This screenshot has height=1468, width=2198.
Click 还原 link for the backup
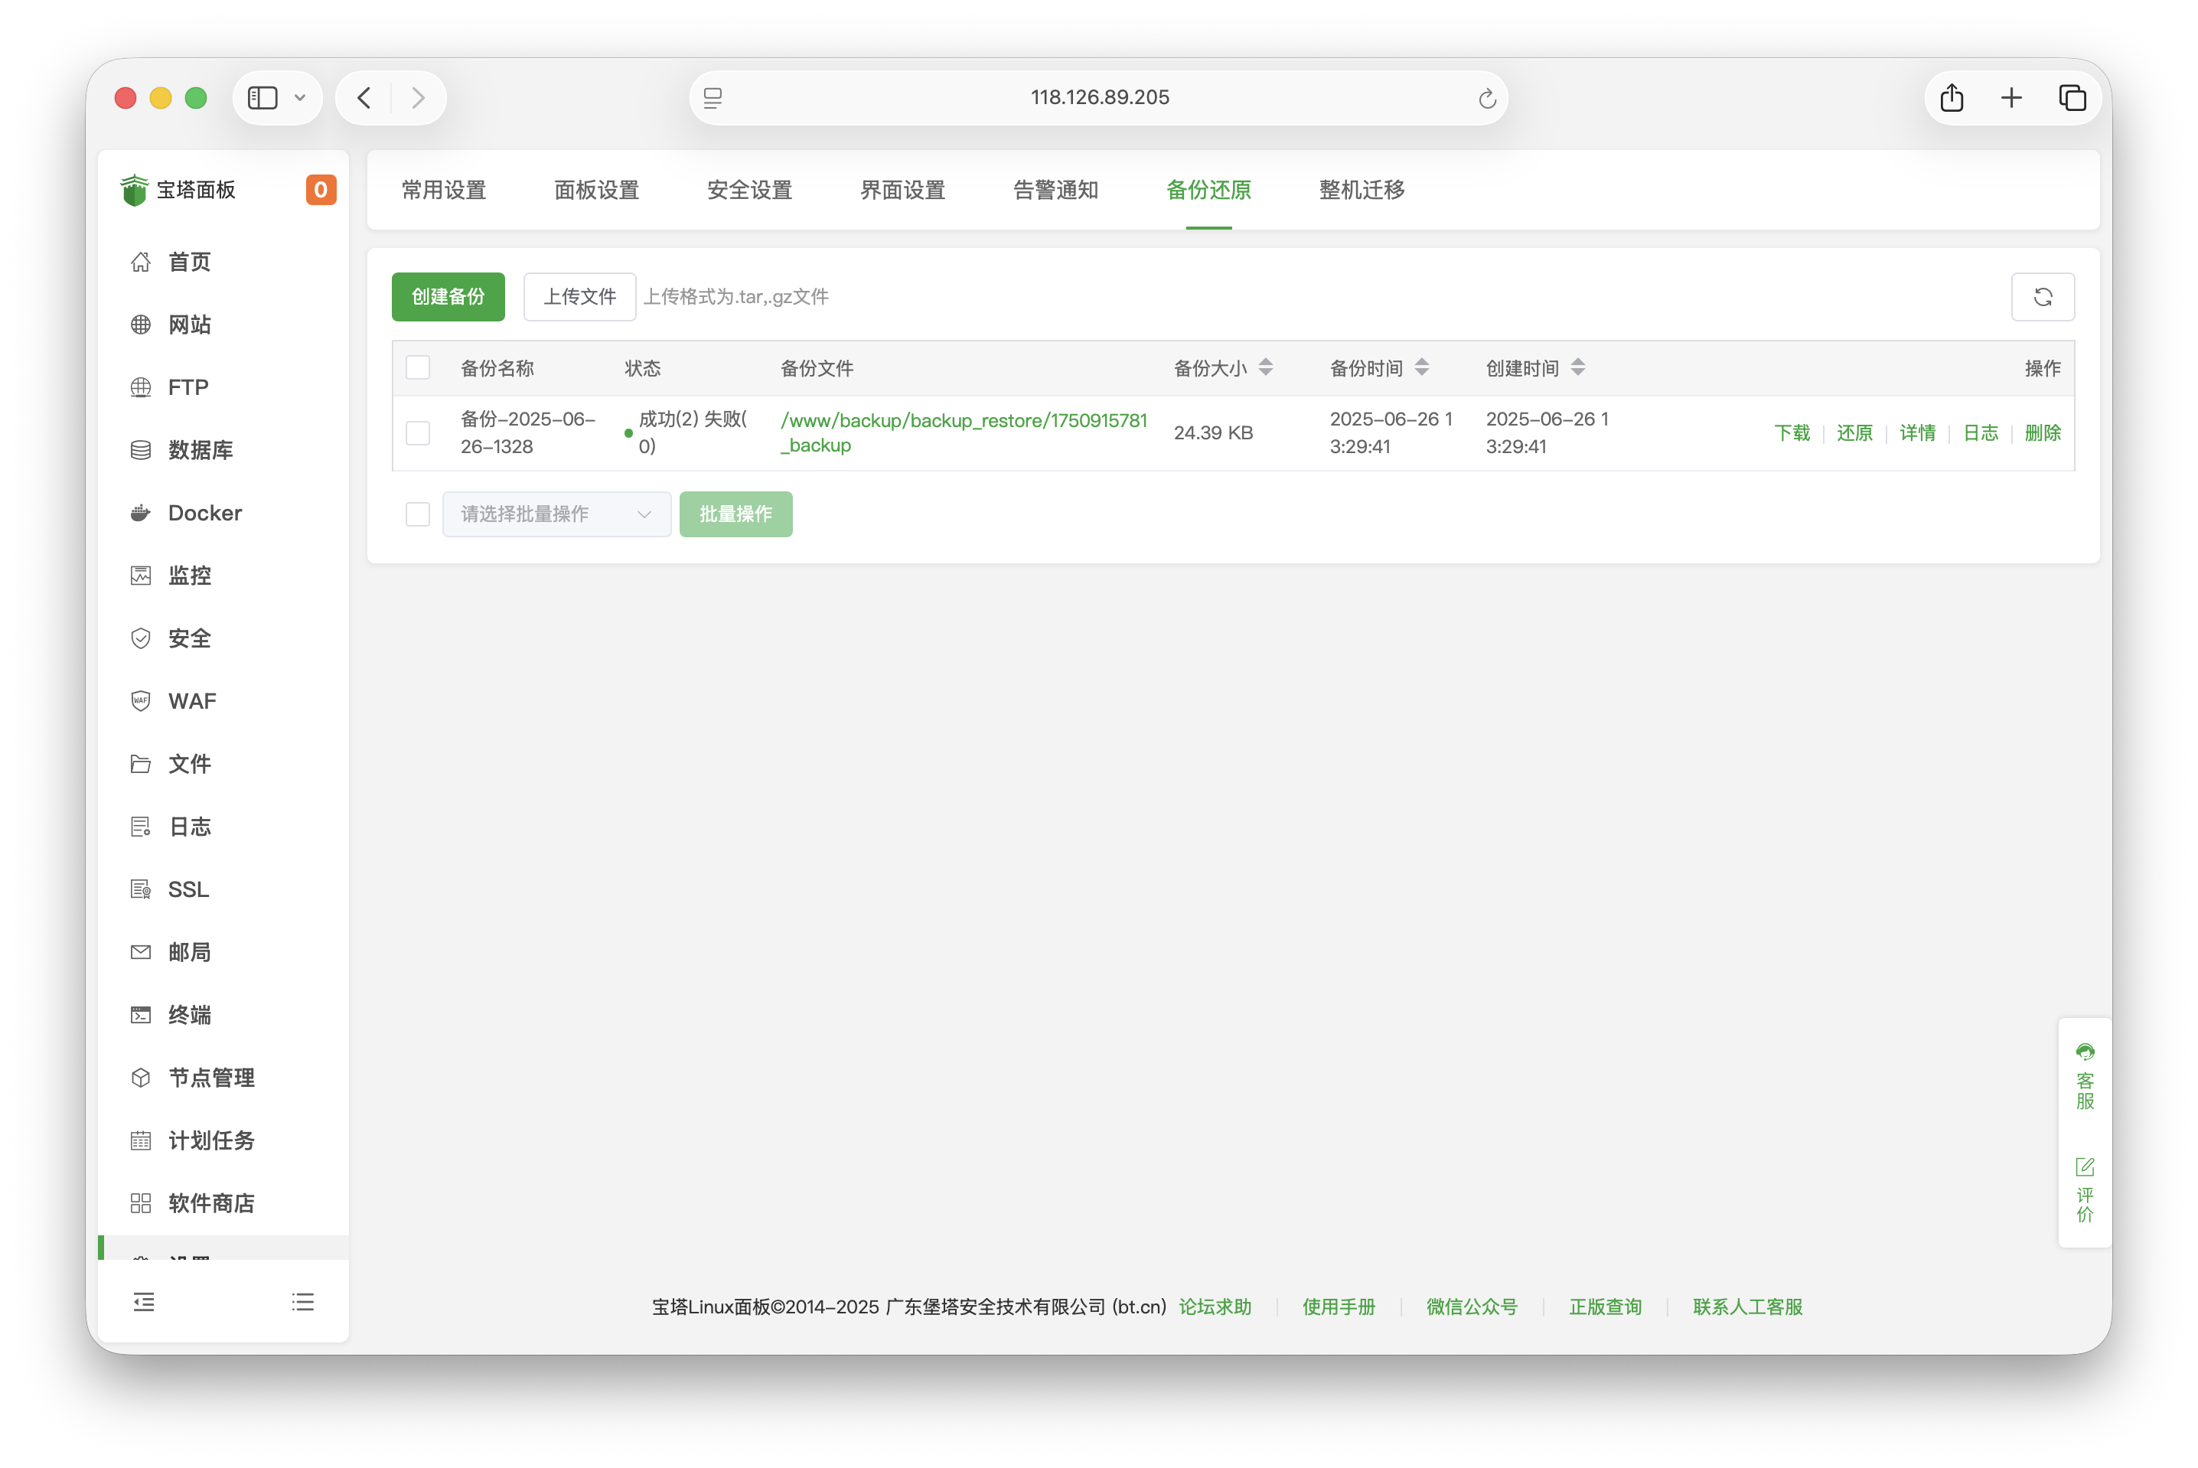tap(1854, 432)
